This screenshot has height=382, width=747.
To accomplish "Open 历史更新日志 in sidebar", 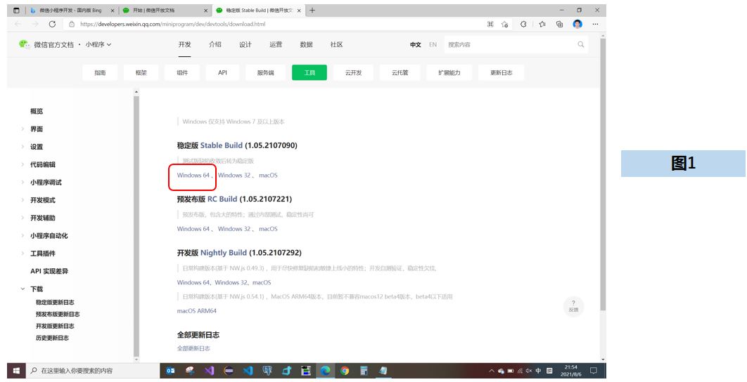I will click(52, 338).
